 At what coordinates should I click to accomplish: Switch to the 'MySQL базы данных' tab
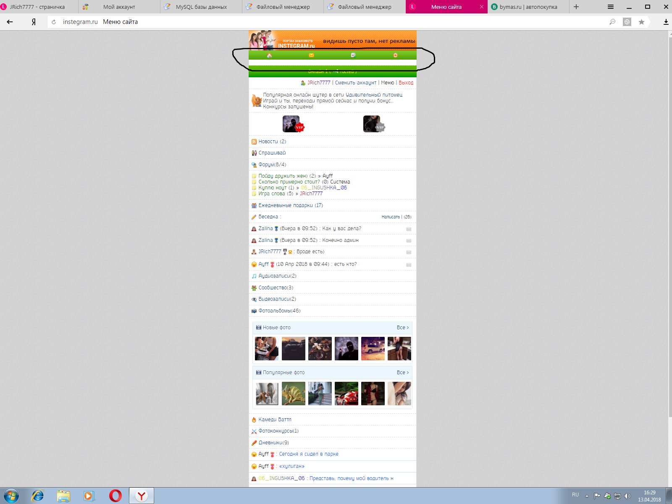(x=201, y=7)
